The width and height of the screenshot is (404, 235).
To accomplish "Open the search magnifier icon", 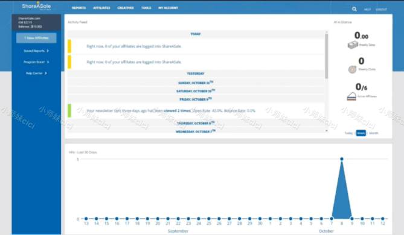I will point(354,9).
